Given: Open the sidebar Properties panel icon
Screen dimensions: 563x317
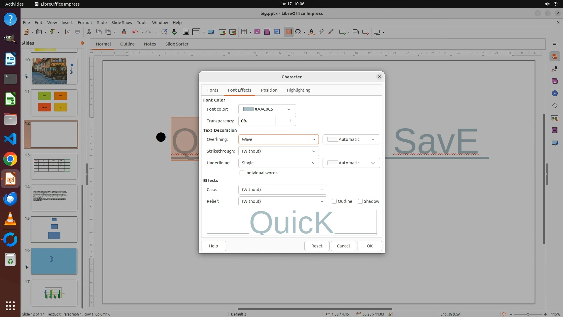Looking at the screenshot, I should [554, 56].
